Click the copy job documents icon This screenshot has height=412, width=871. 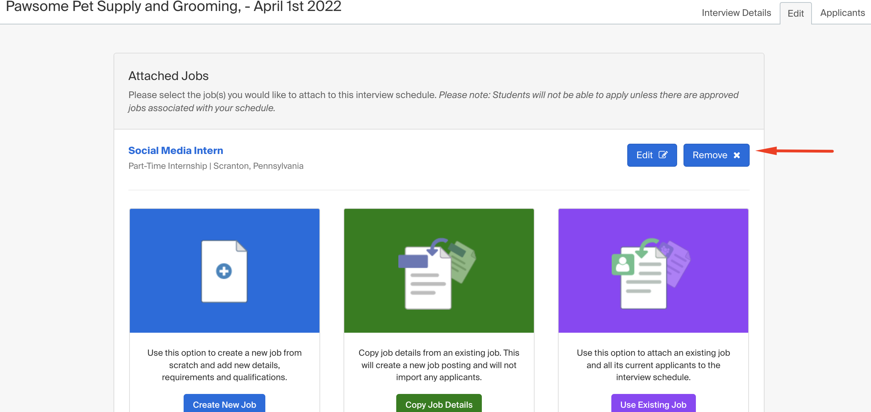click(x=437, y=273)
